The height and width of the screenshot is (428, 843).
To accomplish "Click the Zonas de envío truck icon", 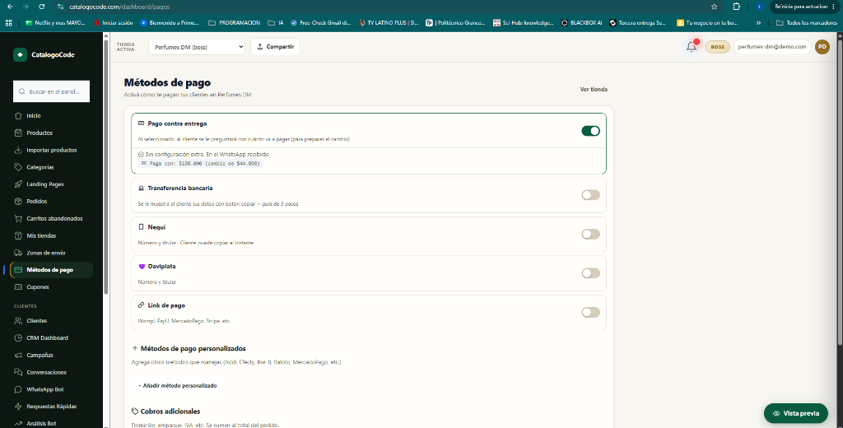I will [18, 253].
